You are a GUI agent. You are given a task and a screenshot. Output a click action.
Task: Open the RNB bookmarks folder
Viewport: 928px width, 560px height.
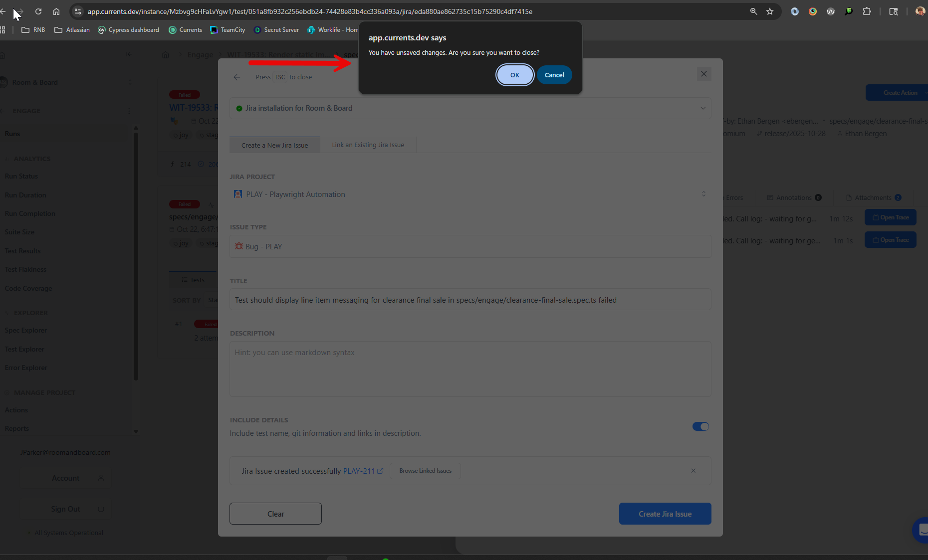[33, 30]
